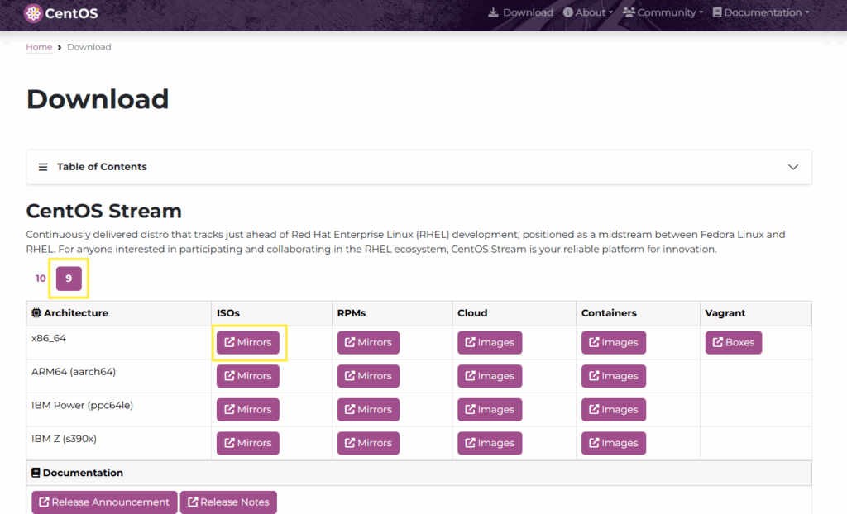Expand the Table of Contents chevron

(793, 167)
